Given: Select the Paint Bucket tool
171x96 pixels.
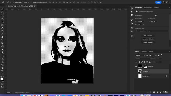Looking at the screenshot, I should pyautogui.click(x=2, y=46).
